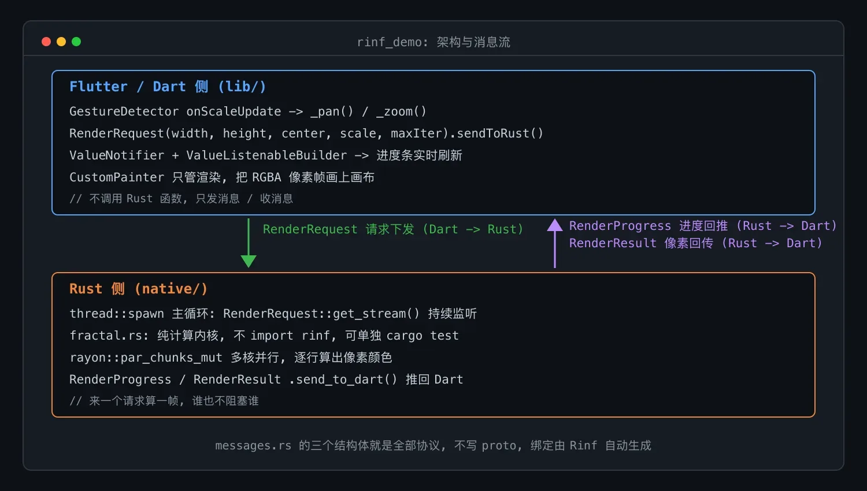The height and width of the screenshot is (491, 867).
Task: Click the line ending with "推回 Dart"
Action: coord(266,380)
